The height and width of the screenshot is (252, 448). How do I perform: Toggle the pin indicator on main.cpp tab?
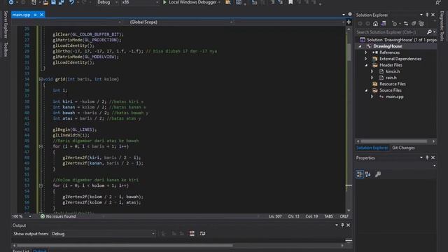(35, 15)
